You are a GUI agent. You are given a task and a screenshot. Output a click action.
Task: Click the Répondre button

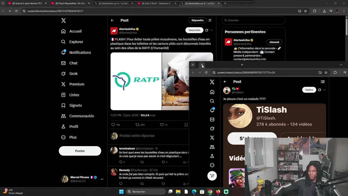[x=197, y=20]
